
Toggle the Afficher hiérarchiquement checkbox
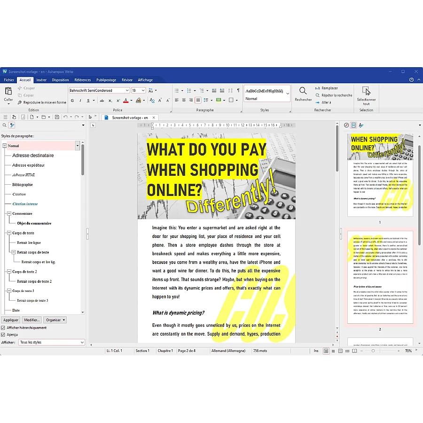click(3, 328)
